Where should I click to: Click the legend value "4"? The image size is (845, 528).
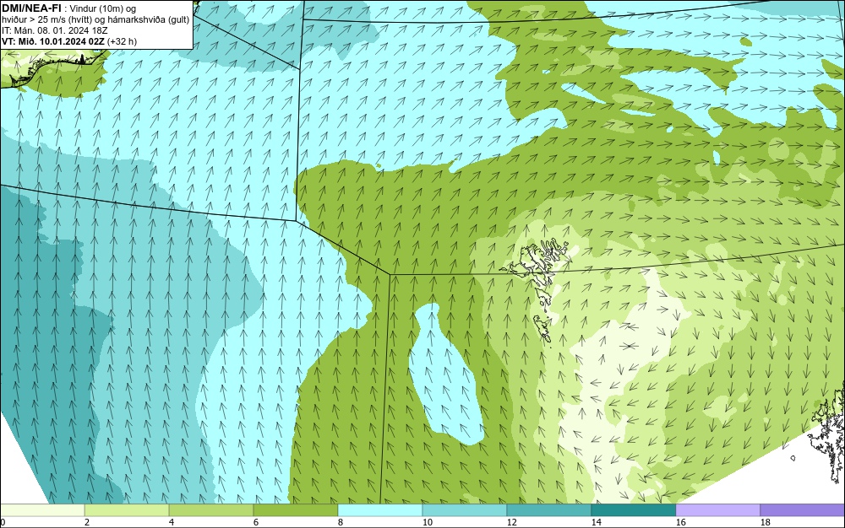(172, 522)
